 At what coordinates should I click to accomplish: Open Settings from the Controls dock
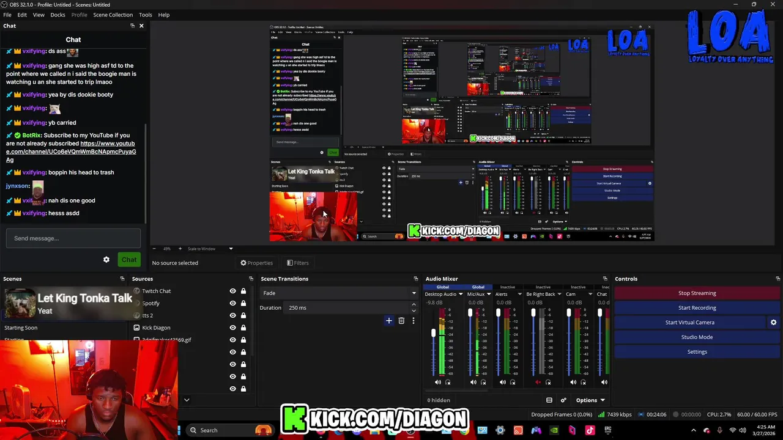click(x=697, y=351)
